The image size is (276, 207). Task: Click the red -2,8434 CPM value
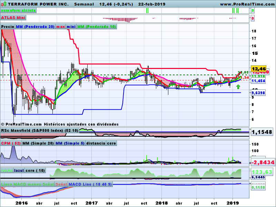263,162
